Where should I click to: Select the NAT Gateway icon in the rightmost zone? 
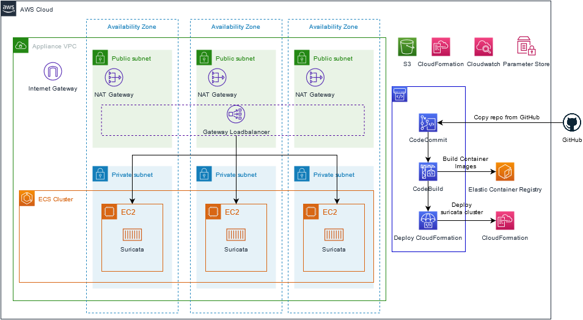315,77
